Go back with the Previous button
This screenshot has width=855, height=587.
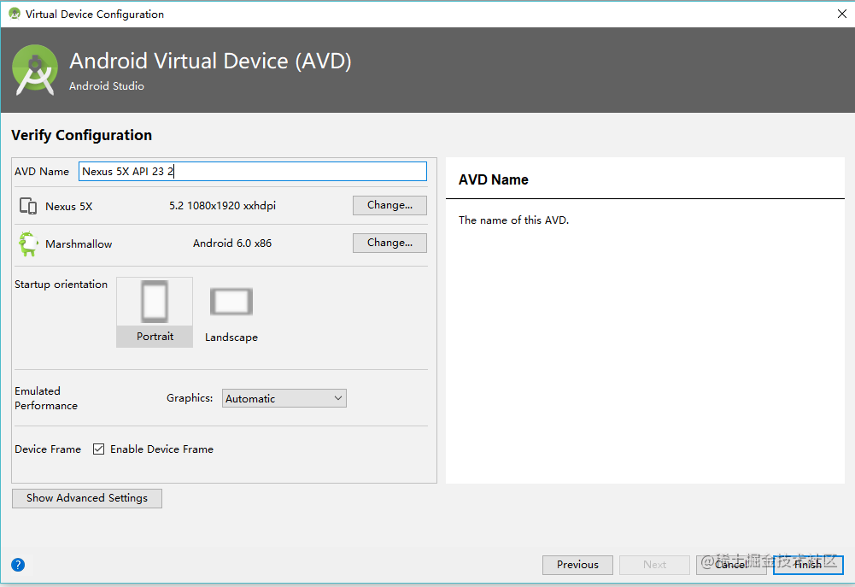tap(577, 565)
